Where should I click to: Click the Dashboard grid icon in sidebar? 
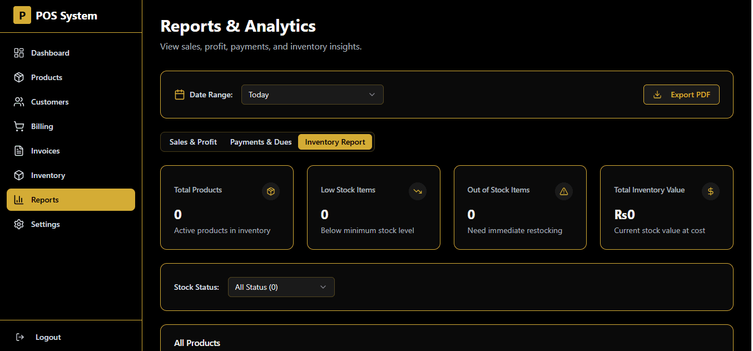(19, 53)
